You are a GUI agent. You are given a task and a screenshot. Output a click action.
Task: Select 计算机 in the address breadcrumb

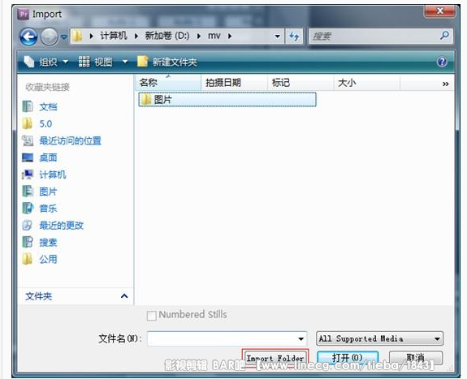pos(114,36)
